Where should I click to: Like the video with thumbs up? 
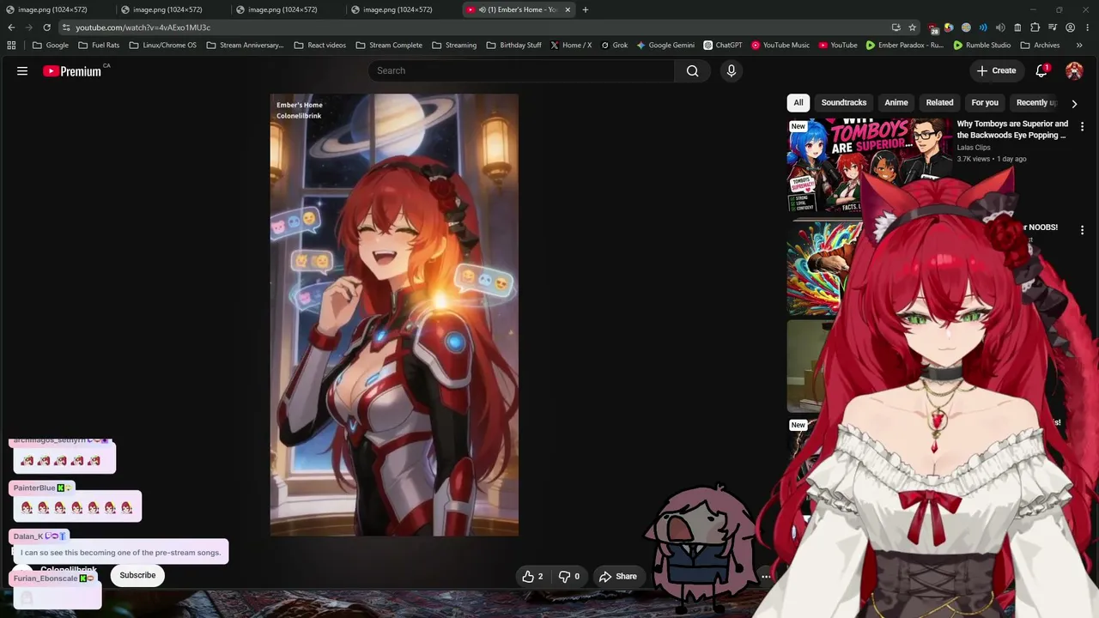(x=532, y=577)
